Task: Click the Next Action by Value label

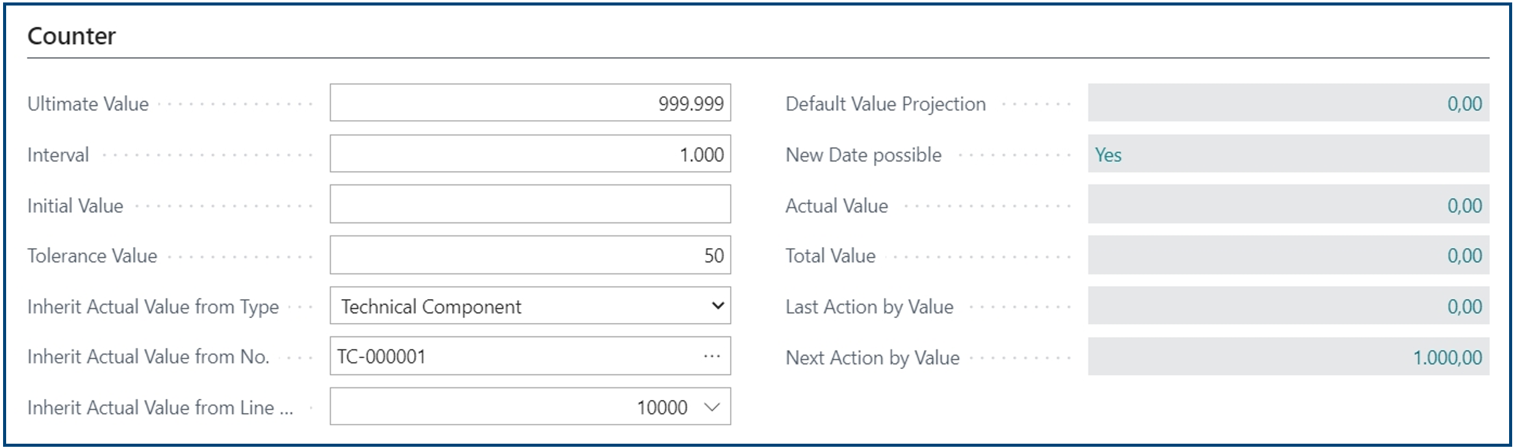Action: [872, 357]
